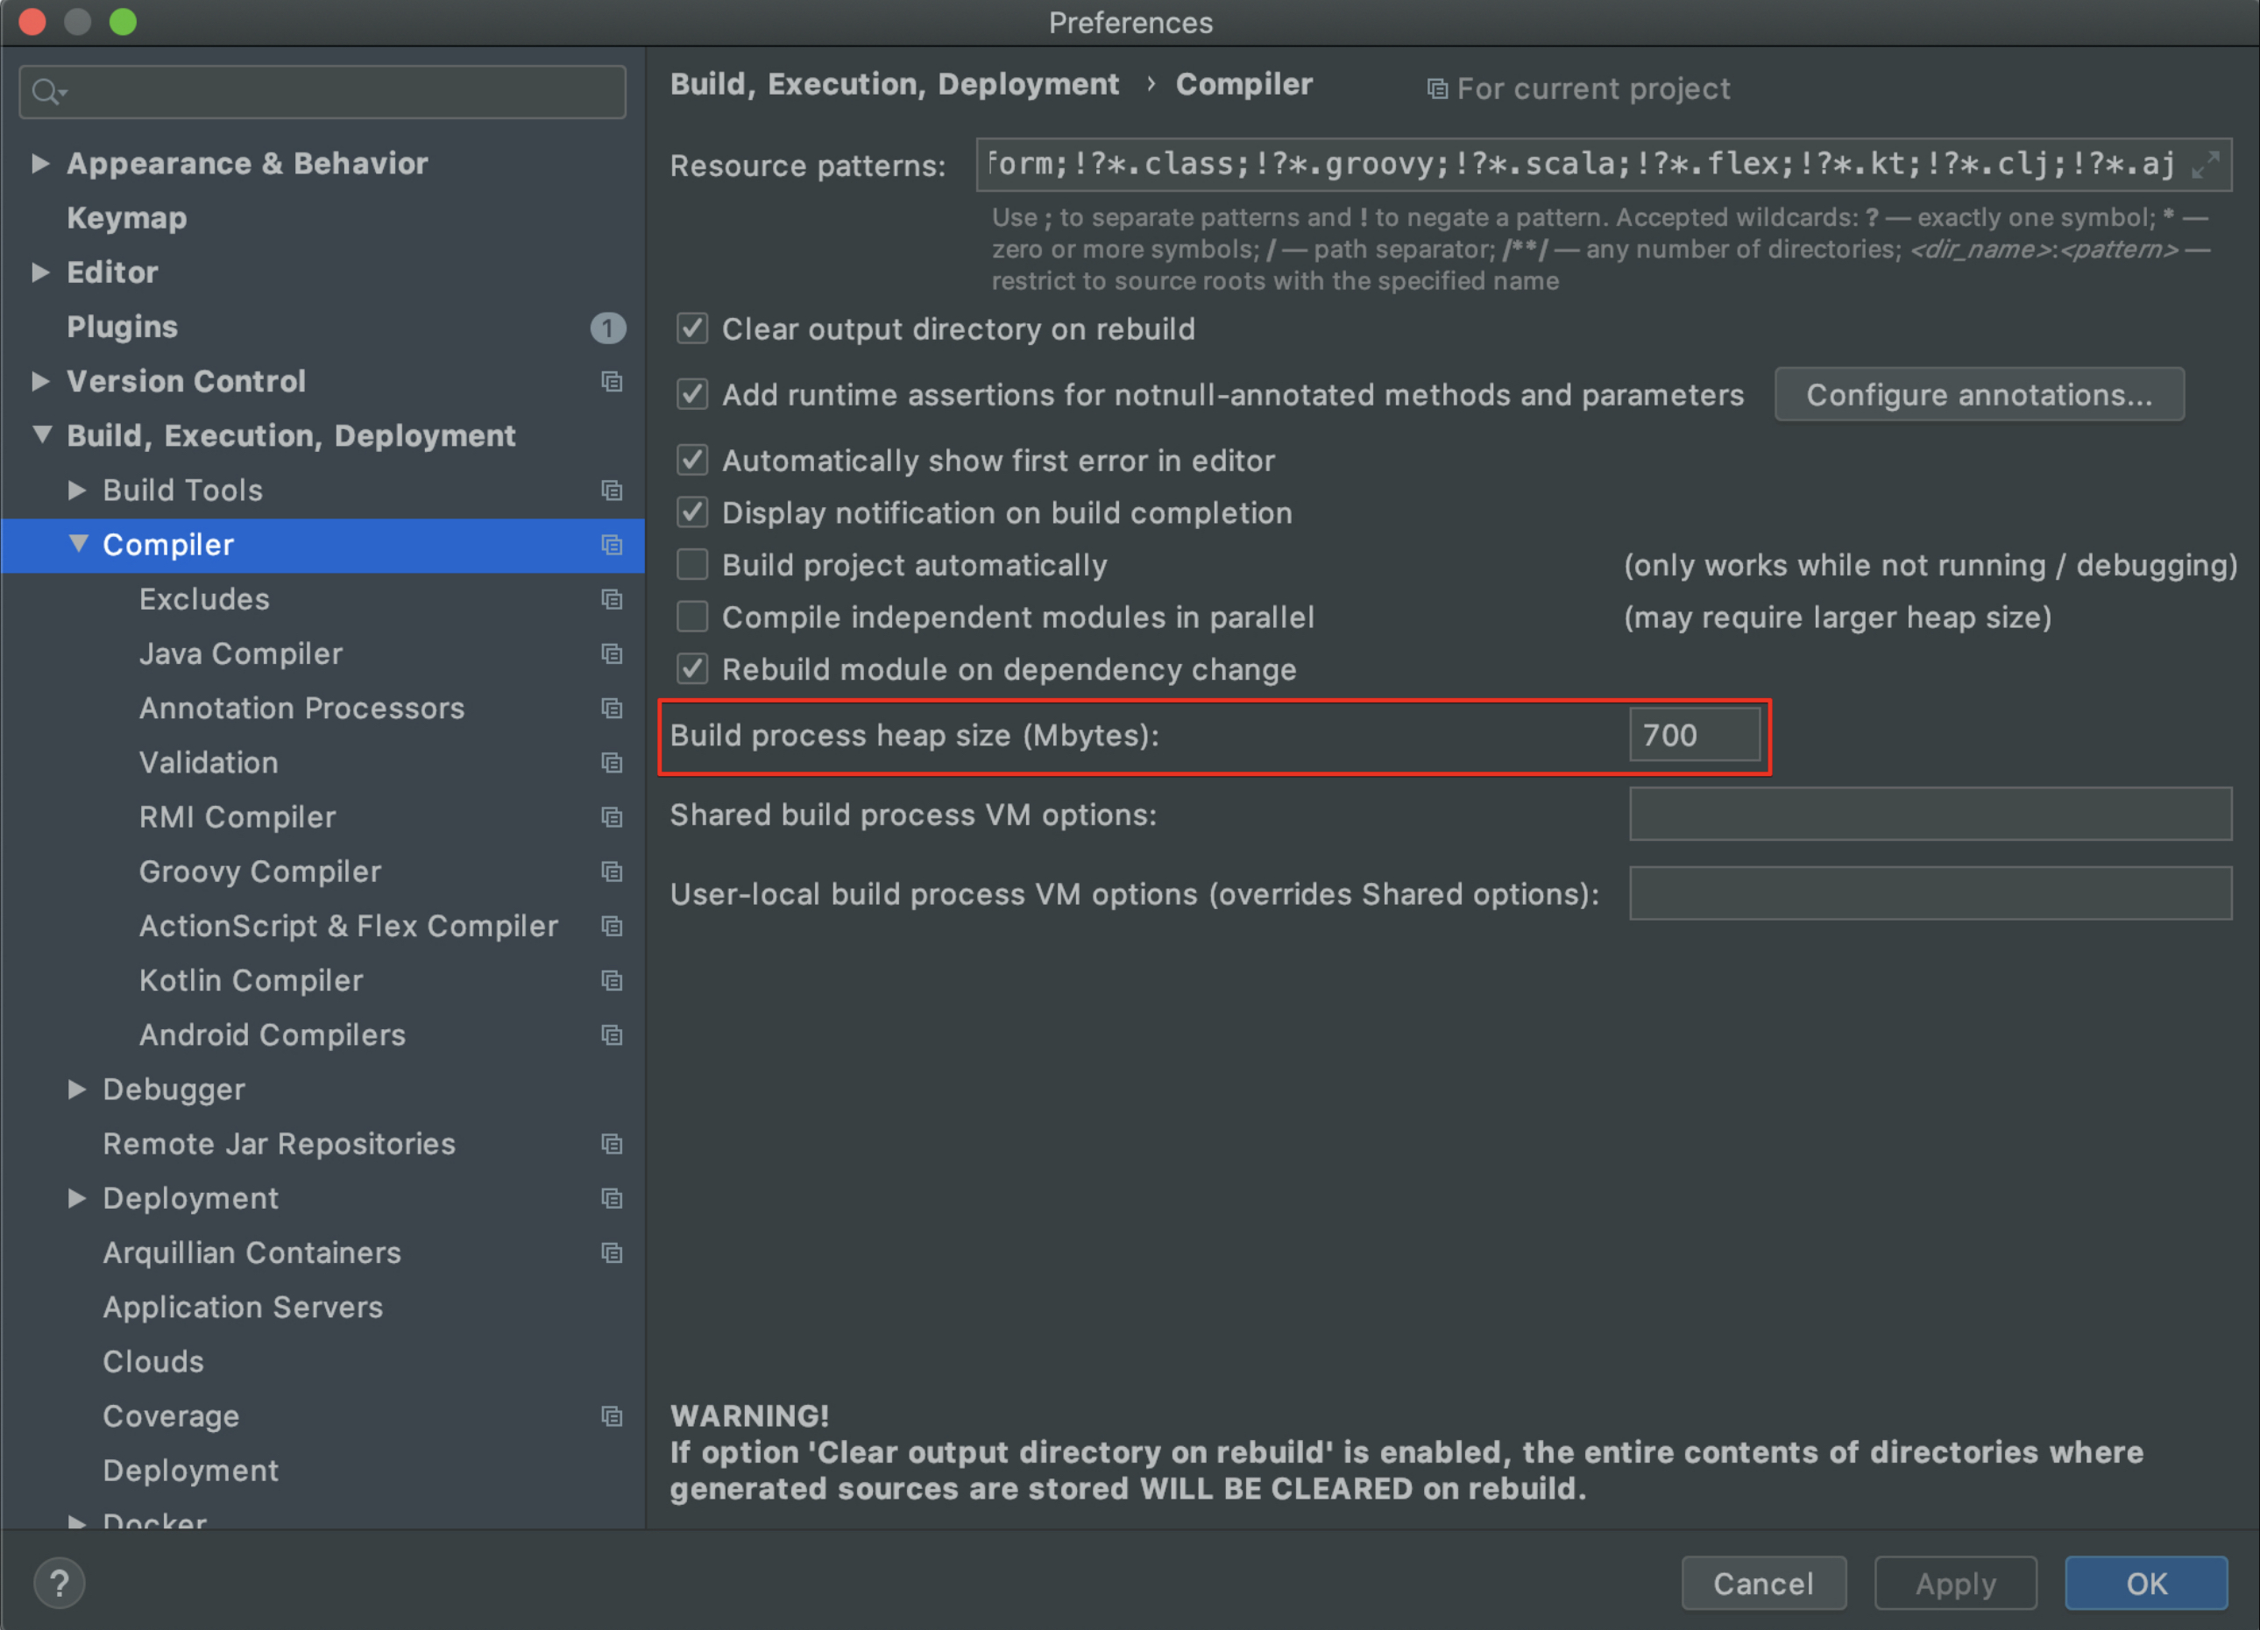
Task: Click the 'For current project' icon
Action: (x=1438, y=88)
